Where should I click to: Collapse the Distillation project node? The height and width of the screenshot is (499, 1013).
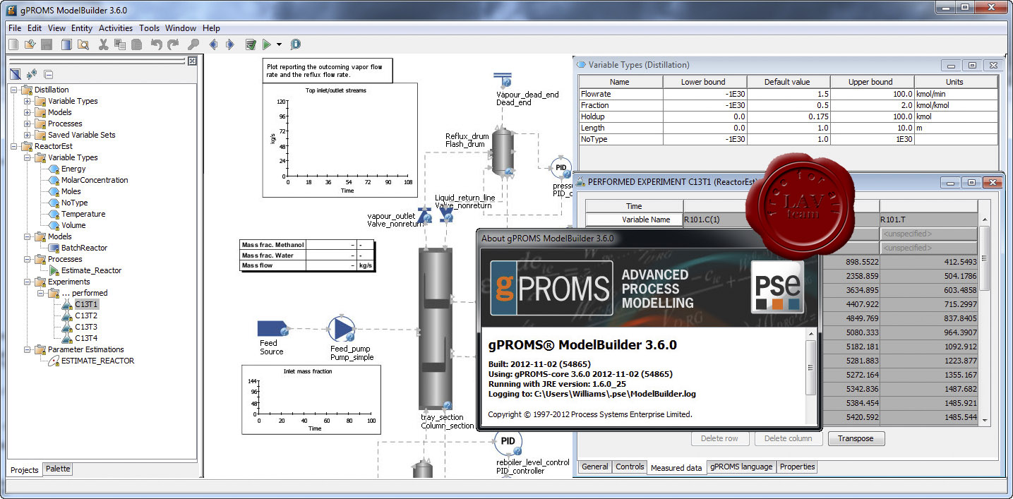14,90
